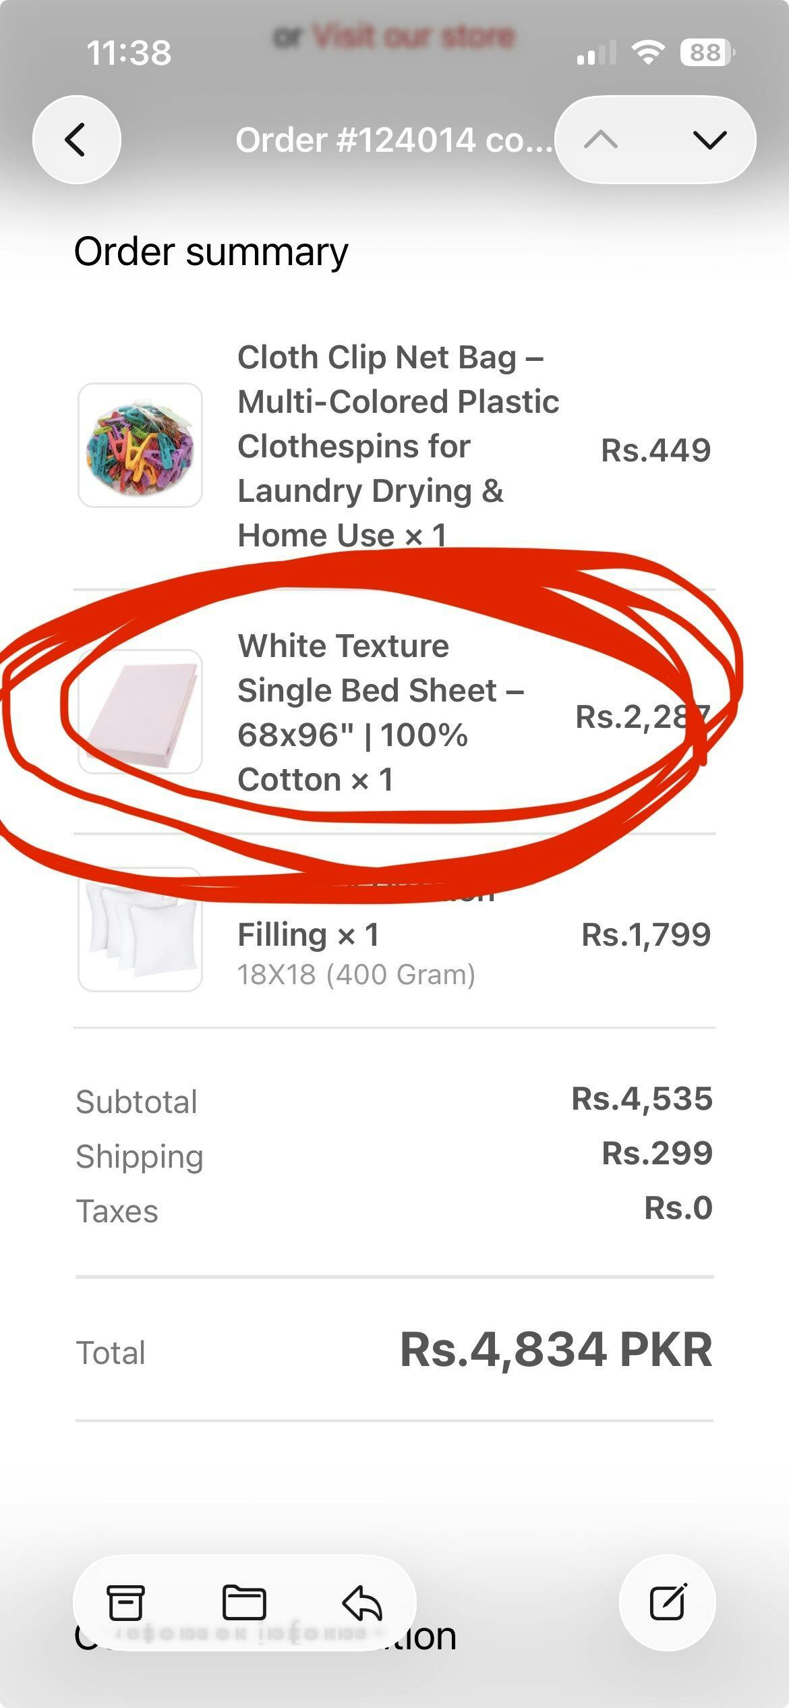Viewport: 789px width, 1708px height.
Task: Compose a new message
Action: (x=668, y=1602)
